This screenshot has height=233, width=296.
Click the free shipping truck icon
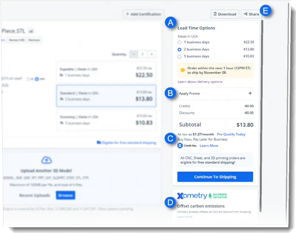point(99,142)
